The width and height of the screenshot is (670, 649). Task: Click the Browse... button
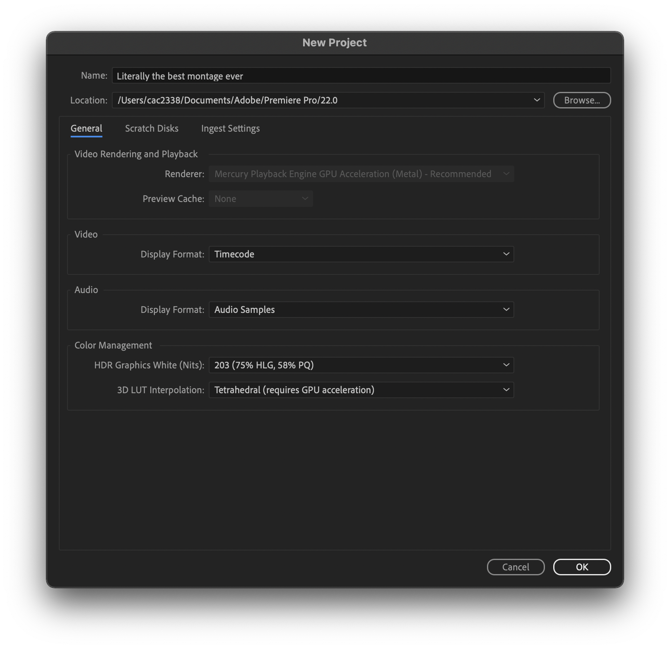click(581, 100)
